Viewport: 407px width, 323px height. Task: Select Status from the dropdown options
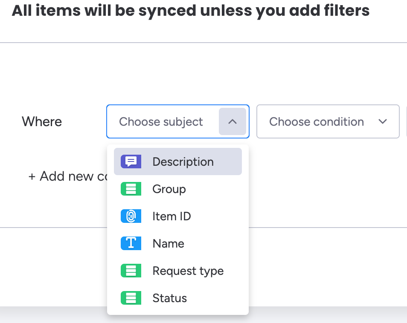170,298
